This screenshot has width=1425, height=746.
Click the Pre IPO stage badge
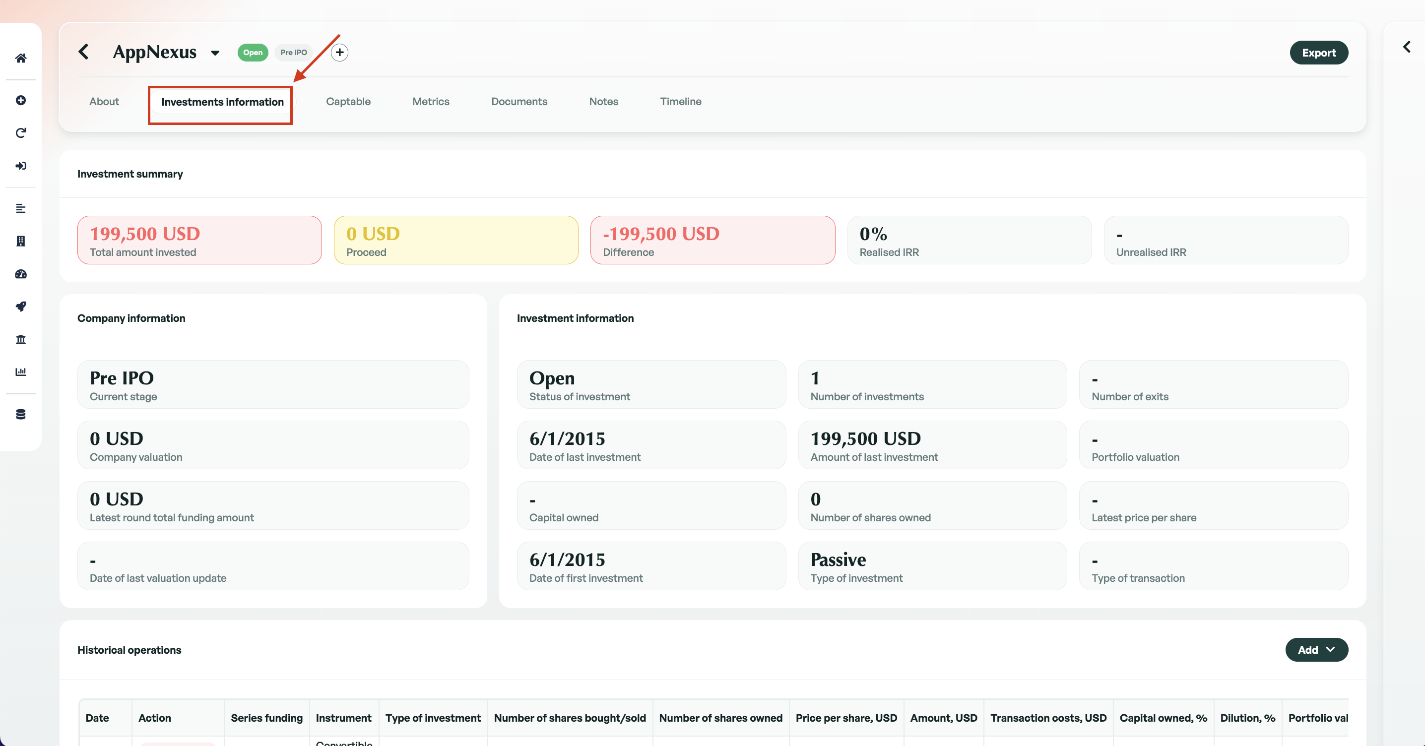(x=294, y=53)
